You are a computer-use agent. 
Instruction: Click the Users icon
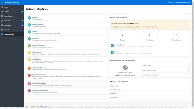112,52
